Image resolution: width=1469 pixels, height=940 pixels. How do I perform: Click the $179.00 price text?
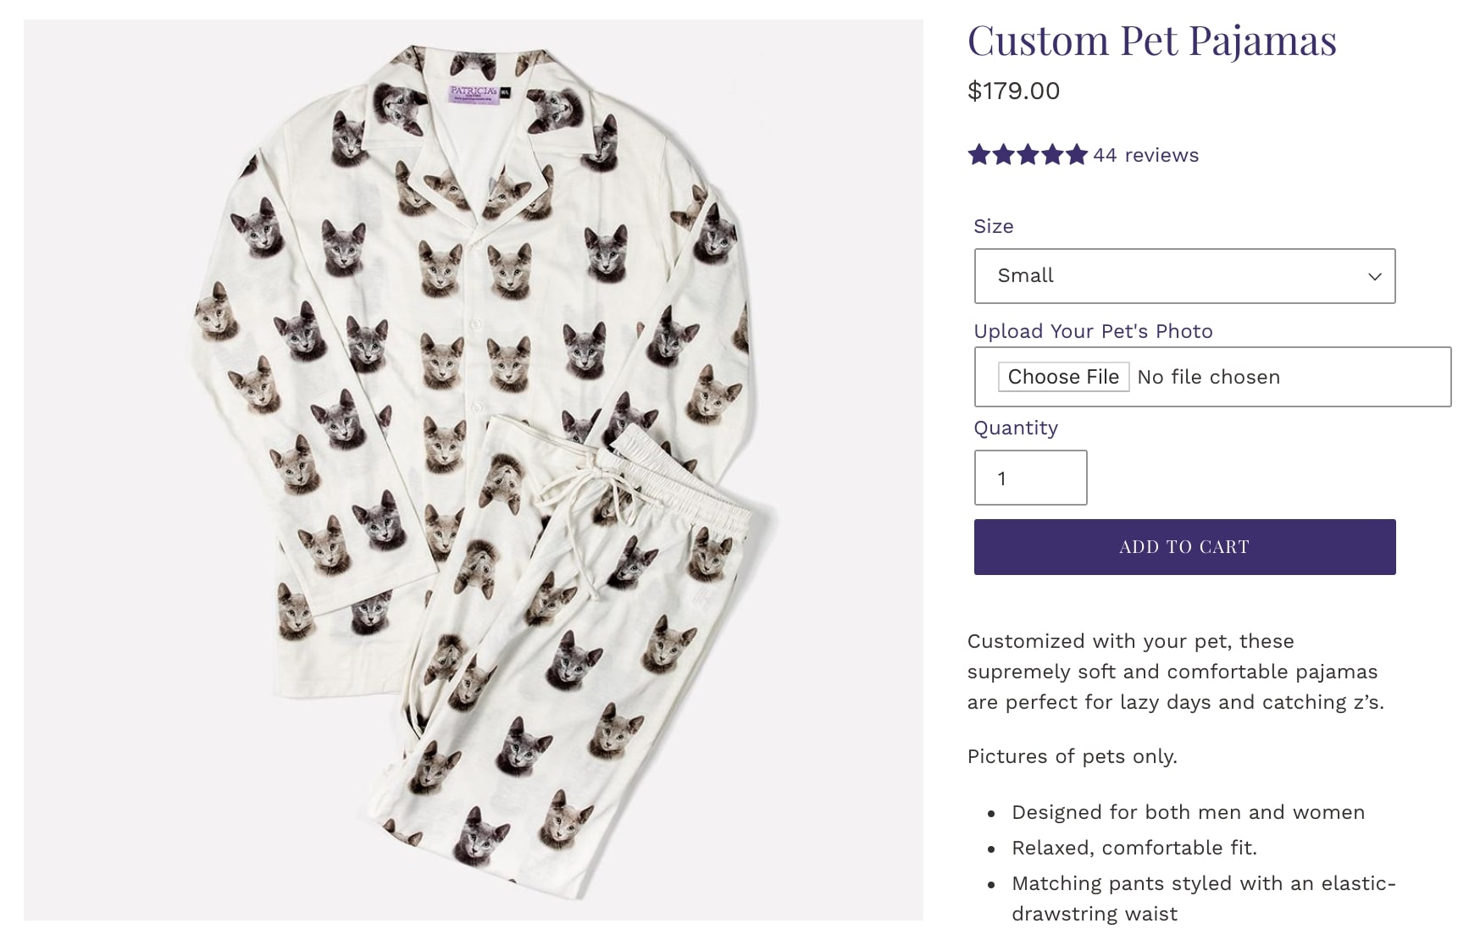(1013, 91)
